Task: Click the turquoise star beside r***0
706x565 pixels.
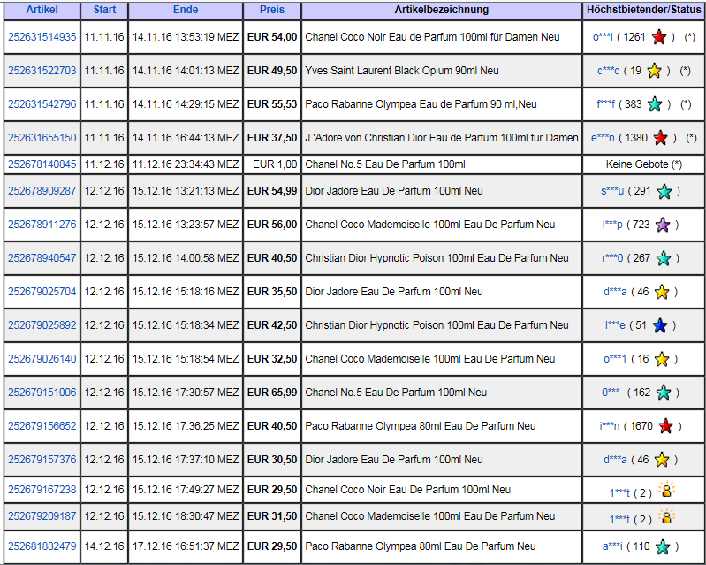Action: pyautogui.click(x=664, y=258)
